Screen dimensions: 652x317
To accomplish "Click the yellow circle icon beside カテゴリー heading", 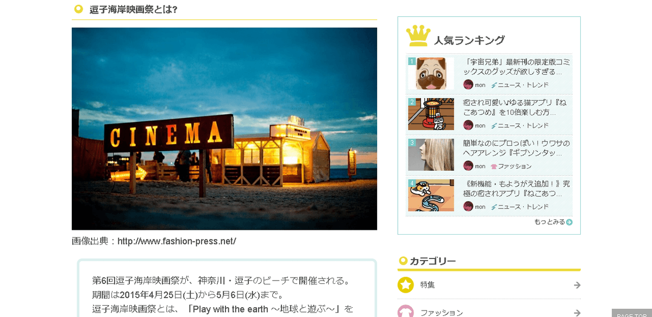I will coord(403,261).
